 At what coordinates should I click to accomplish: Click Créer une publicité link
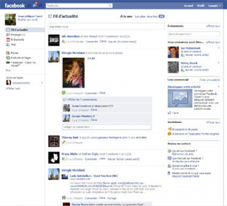pyautogui.click(x=210, y=80)
